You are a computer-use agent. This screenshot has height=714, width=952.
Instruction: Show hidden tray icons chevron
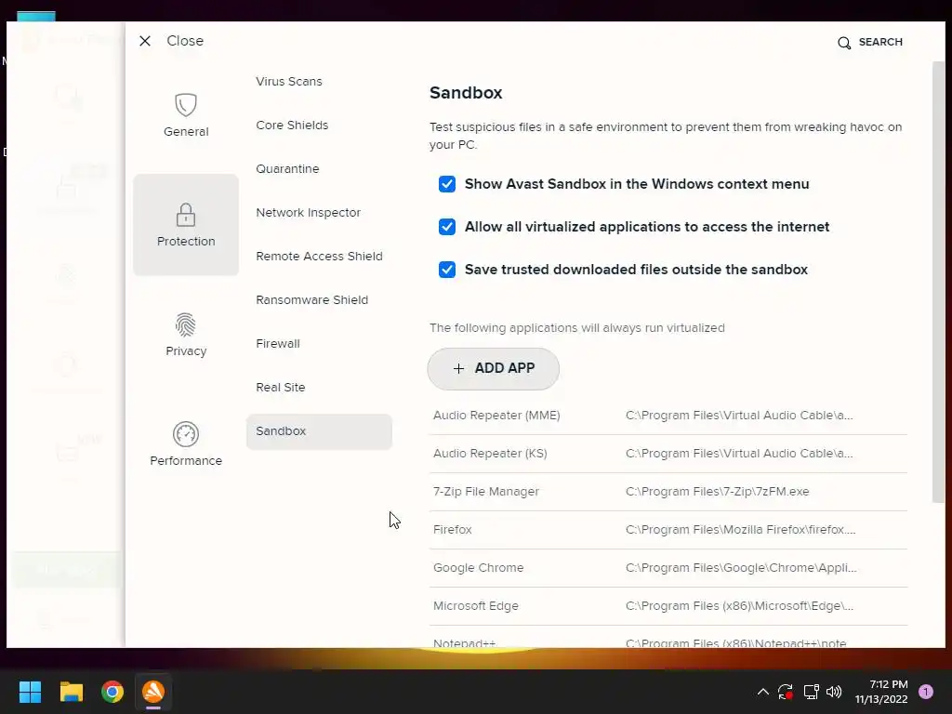(763, 692)
